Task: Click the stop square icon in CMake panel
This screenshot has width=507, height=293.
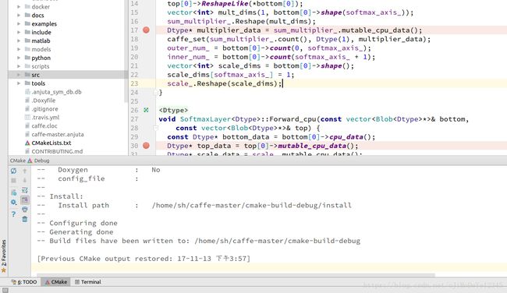Action: pos(13,181)
